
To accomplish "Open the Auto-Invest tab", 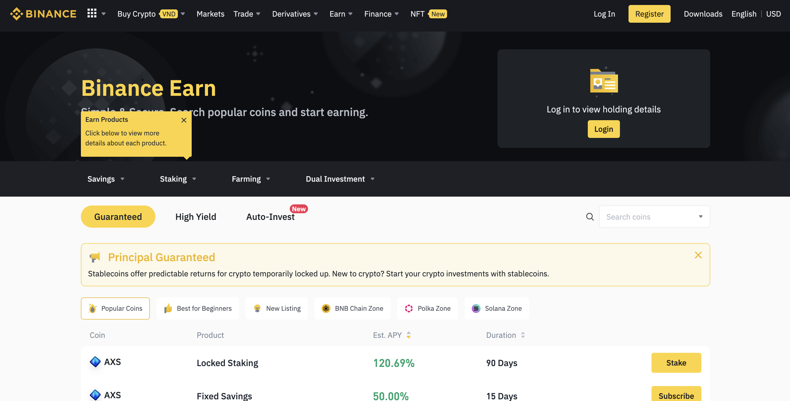I will (x=270, y=217).
